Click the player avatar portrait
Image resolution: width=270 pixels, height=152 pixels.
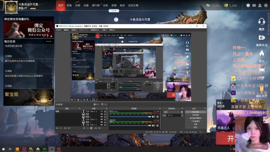pos(11,7)
